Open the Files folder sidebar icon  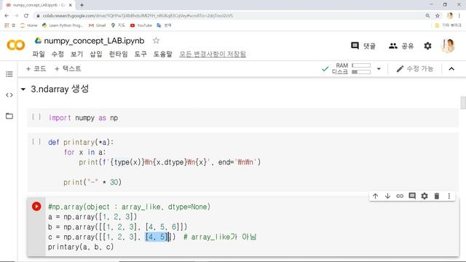[9, 116]
